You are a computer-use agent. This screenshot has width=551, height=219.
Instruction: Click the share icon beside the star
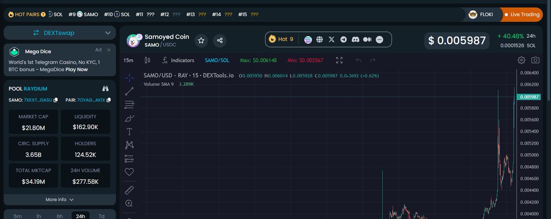(x=220, y=40)
